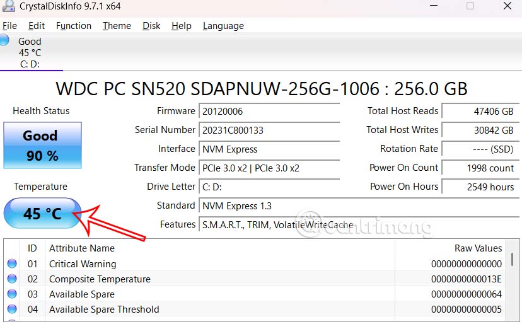The height and width of the screenshot is (324, 522).
Task: Click the Available Spare Threshold status orb
Action: (12, 310)
